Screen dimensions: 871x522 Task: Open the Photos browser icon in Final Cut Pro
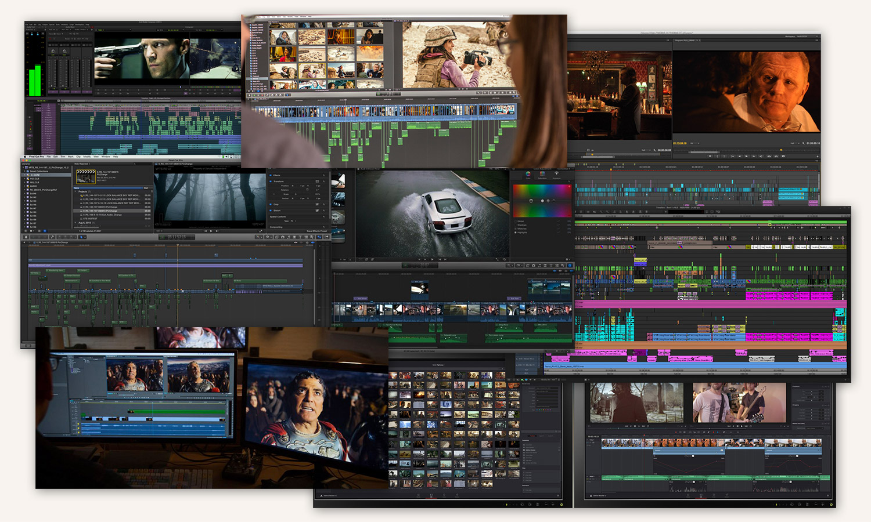point(283,237)
